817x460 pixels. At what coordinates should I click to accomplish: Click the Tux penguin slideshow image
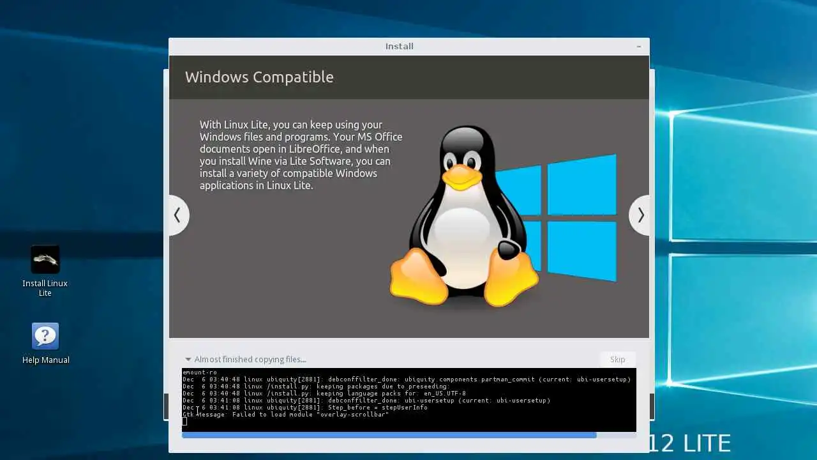[x=464, y=215]
